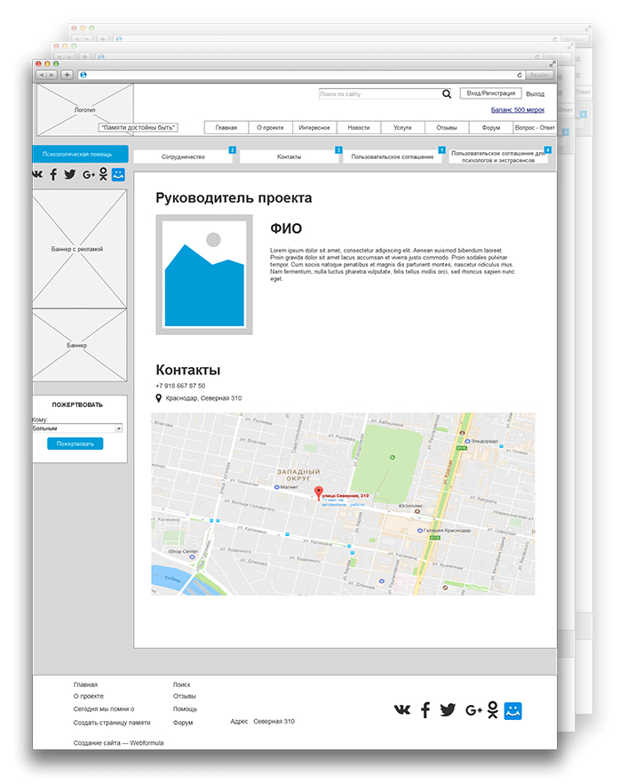Open footer link Форум
The height and width of the screenshot is (784, 620).
[183, 723]
